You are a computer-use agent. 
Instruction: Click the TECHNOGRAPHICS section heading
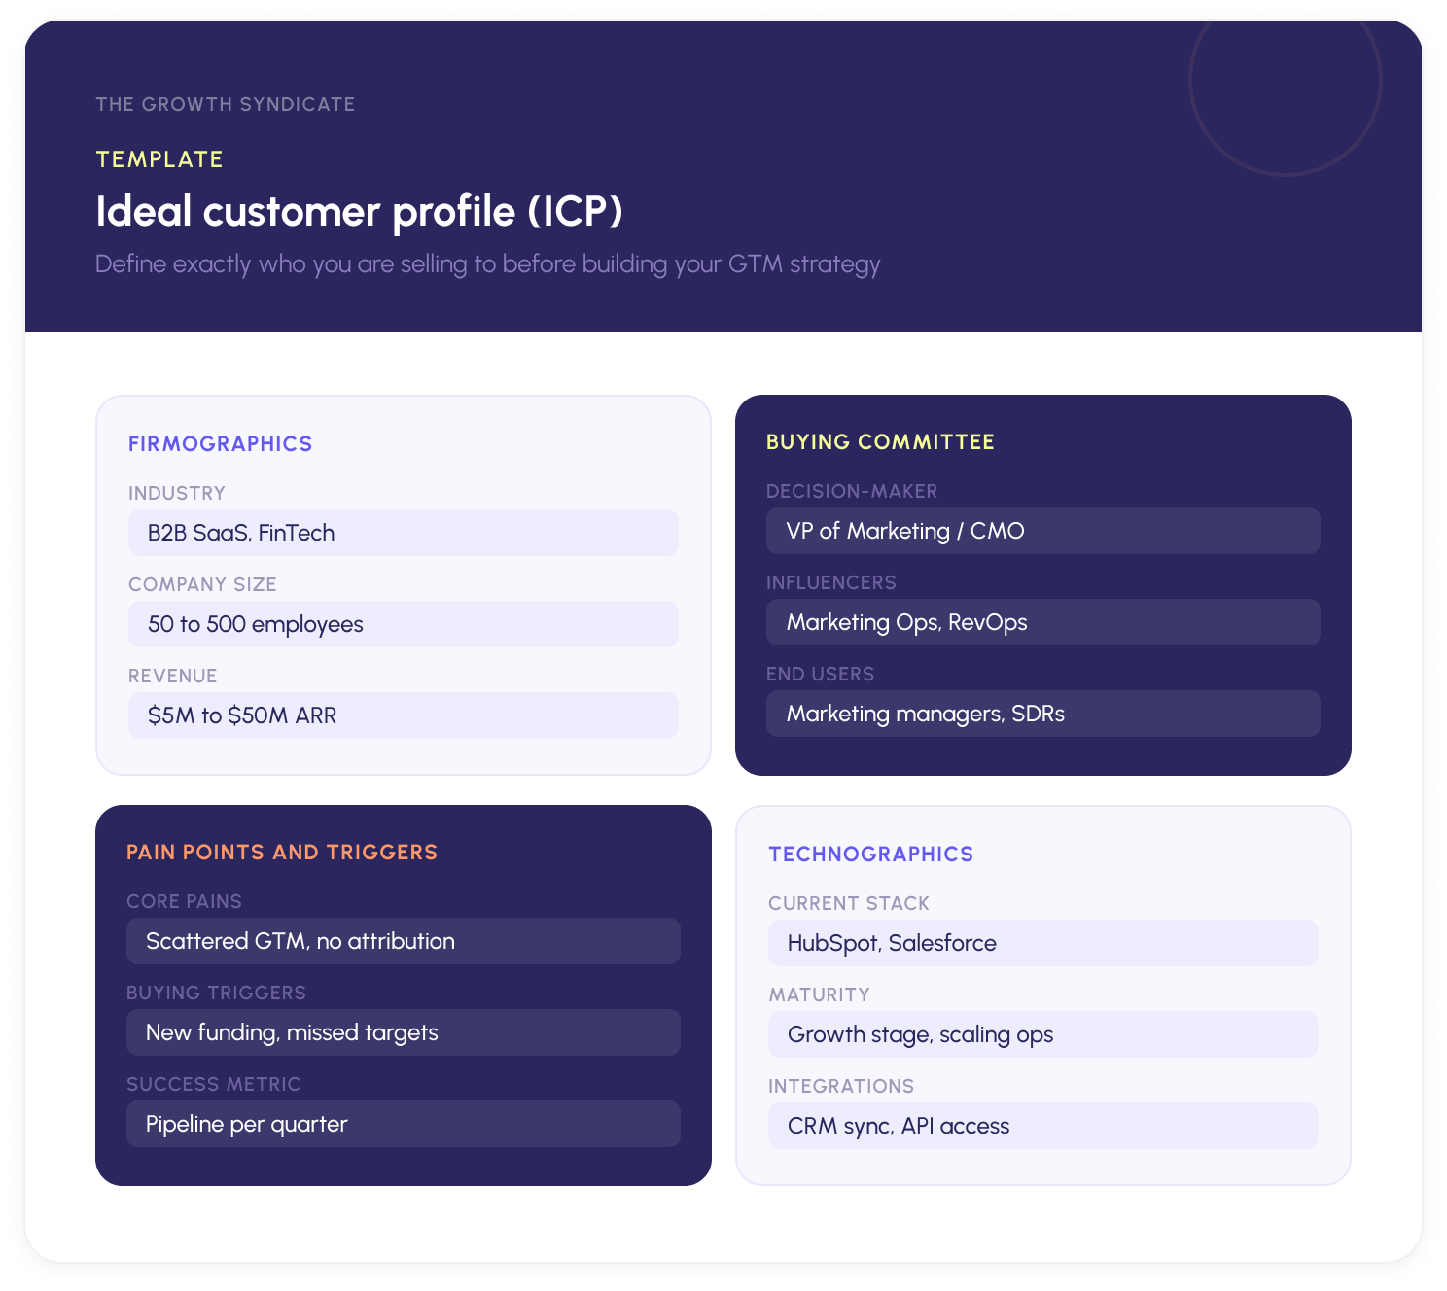(870, 854)
